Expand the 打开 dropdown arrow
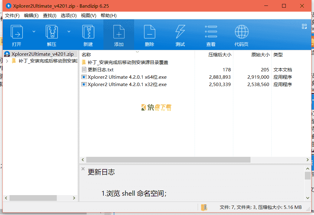This screenshot has height=215, width=314. click(x=34, y=31)
